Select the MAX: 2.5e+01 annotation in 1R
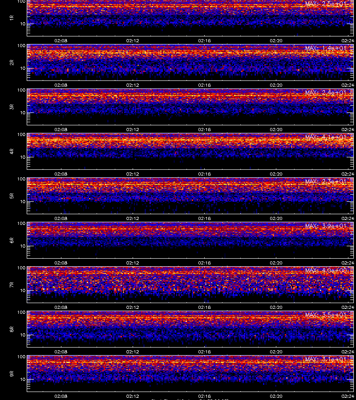The width and height of the screenshot is (356, 400). (326, 4)
